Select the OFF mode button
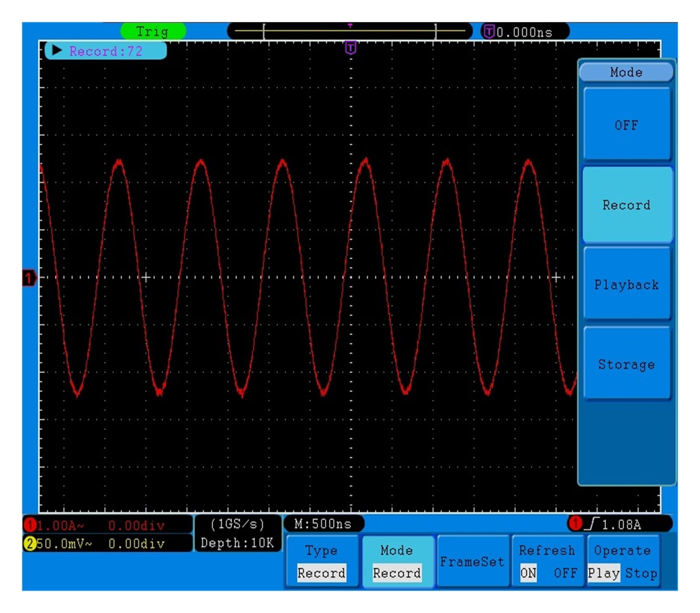700x613 pixels. (626, 125)
